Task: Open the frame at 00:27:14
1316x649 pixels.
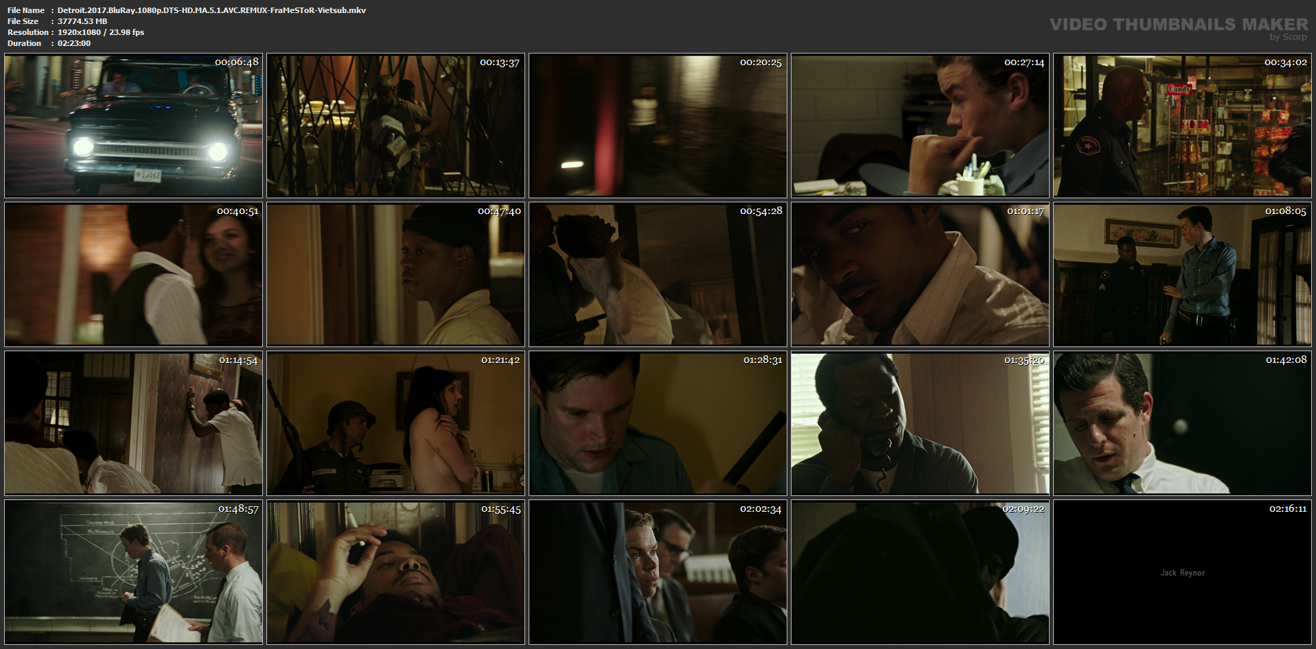Action: (920, 126)
